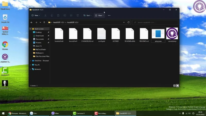Expand address bar history dropdown
Screen dimensions: 206x116
(124, 22)
